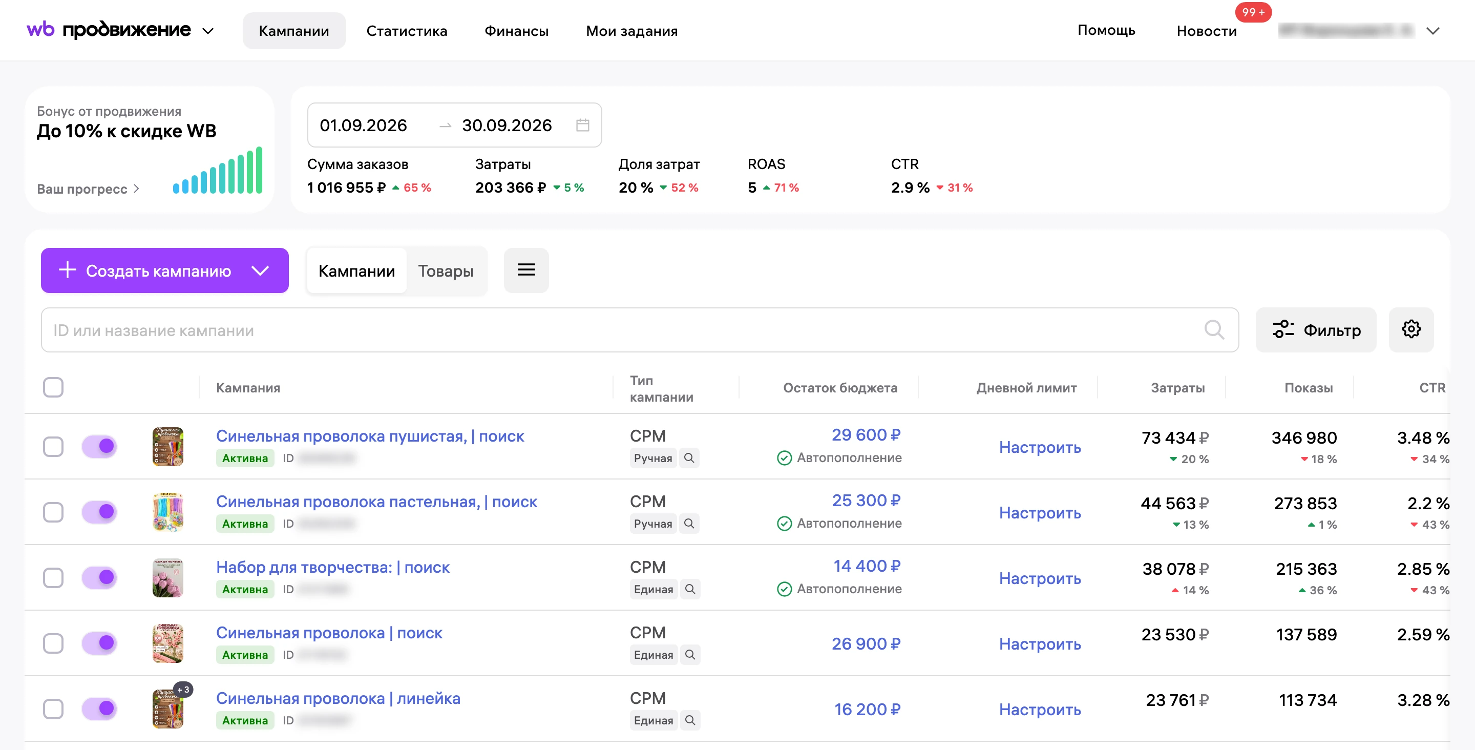The height and width of the screenshot is (750, 1475).
Task: Open the Статистика menu item
Action: click(407, 31)
